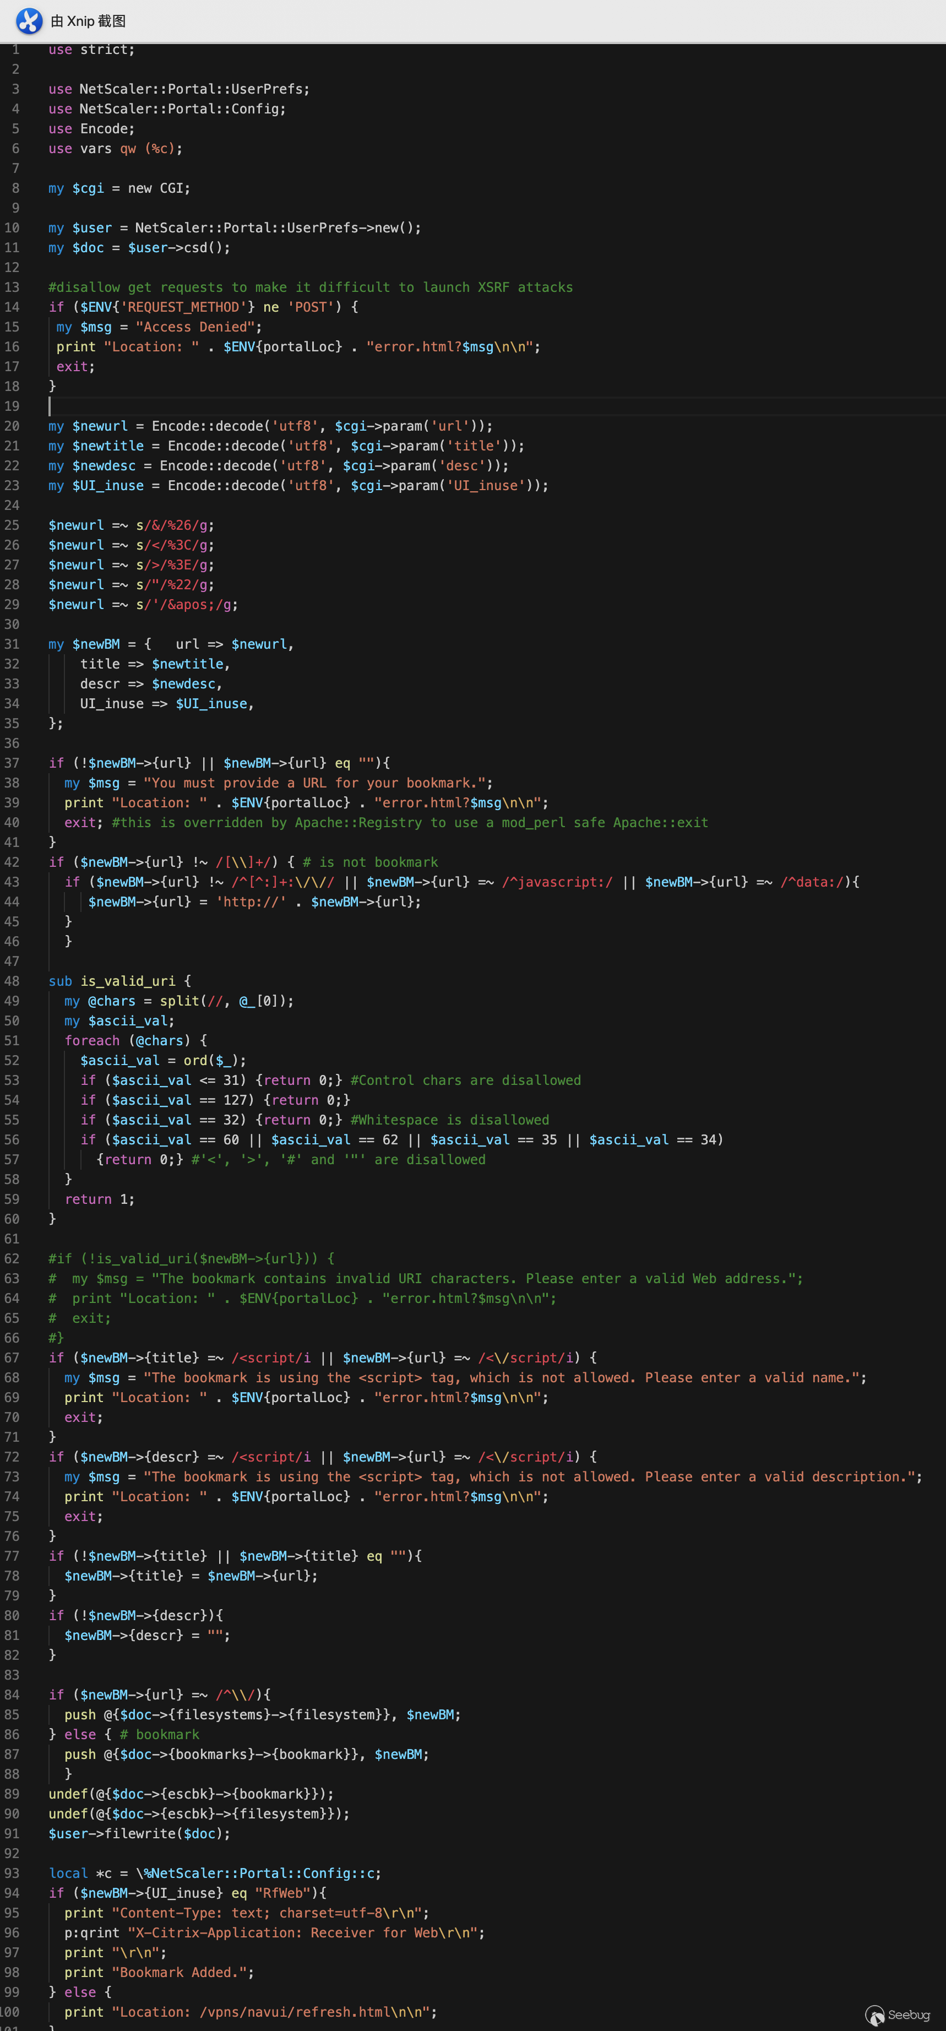Click the '$newurl =~ s/"/%22/g;' line
Image resolution: width=946 pixels, height=2031 pixels.
(x=132, y=584)
